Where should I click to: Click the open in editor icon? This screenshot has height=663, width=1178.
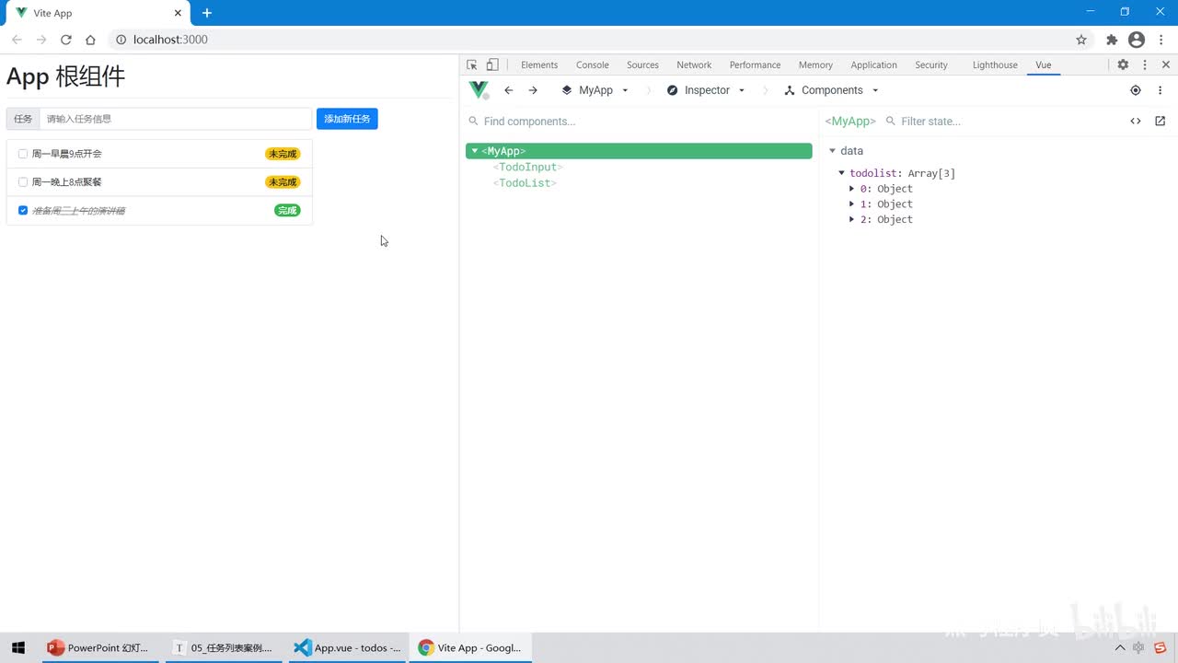[1160, 122]
